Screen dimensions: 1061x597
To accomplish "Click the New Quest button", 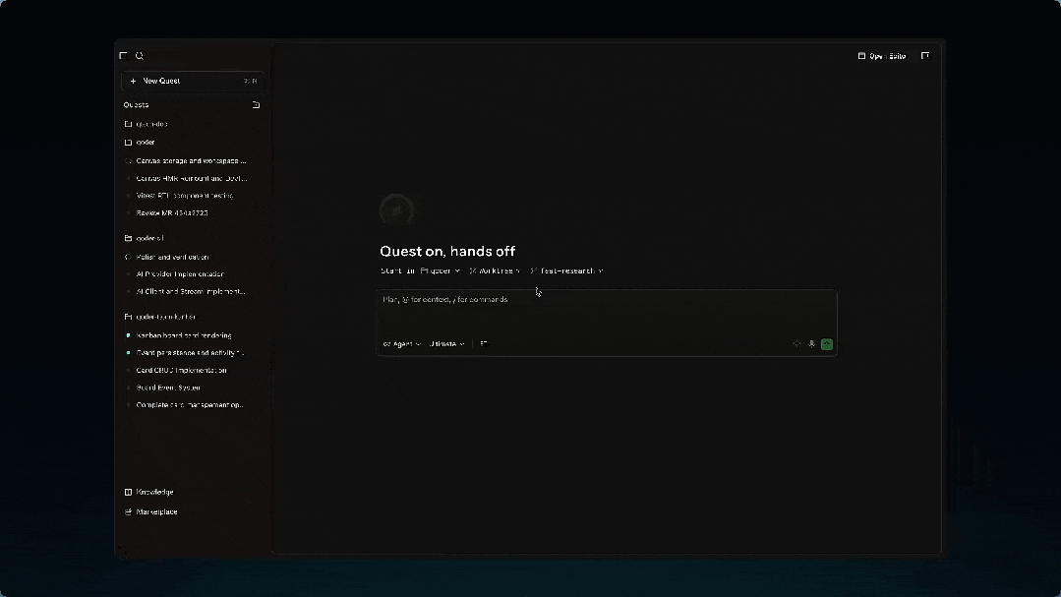I will tap(193, 81).
